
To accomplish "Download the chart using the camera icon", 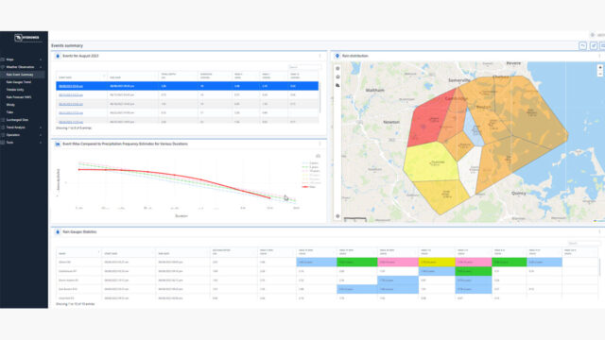I will pyautogui.click(x=318, y=156).
